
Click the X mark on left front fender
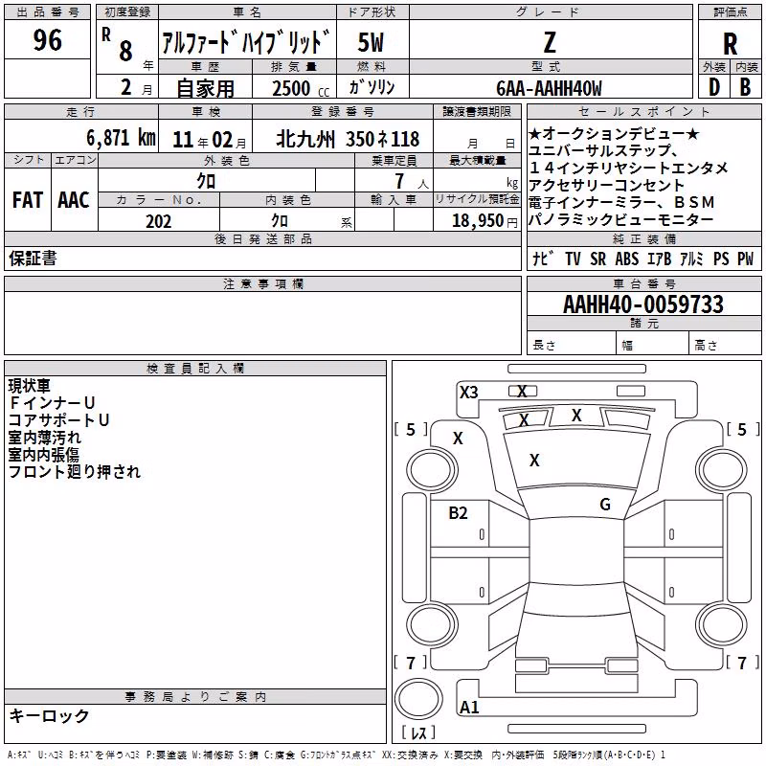458,439
